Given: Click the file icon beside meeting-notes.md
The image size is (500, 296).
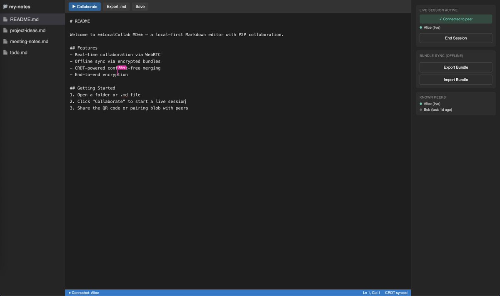Looking at the screenshot, I should (5, 42).
